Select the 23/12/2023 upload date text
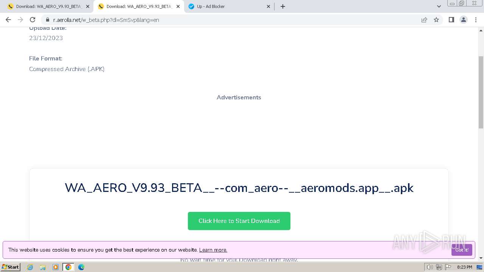This screenshot has height=272, width=484. (x=46, y=38)
